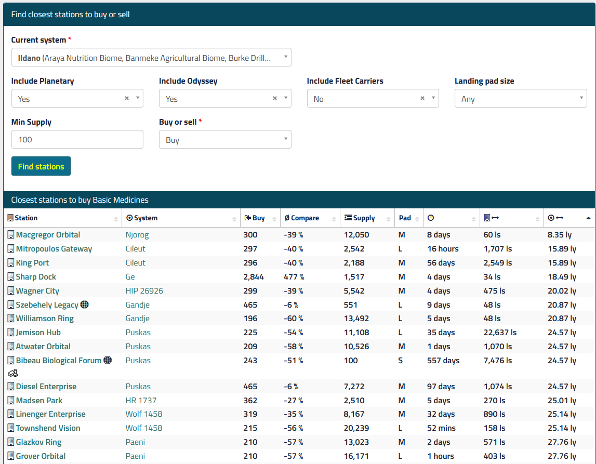Screen dimensions: 596x464
Task: Sort the table by Buy price column
Action: [x=260, y=218]
